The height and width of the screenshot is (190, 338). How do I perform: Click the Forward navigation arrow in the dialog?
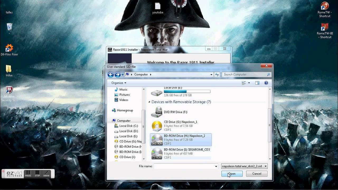[118, 74]
